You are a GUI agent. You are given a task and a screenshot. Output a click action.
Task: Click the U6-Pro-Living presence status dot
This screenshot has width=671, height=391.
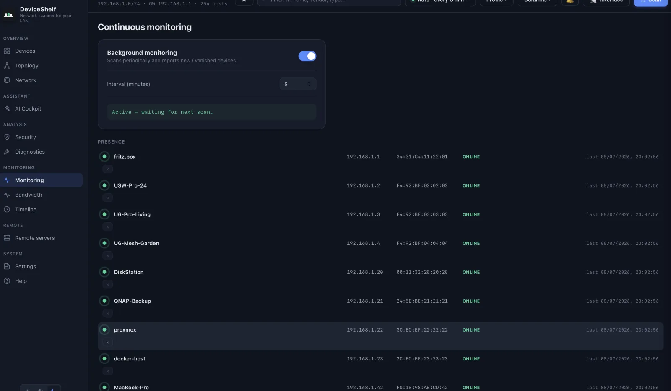click(x=104, y=214)
